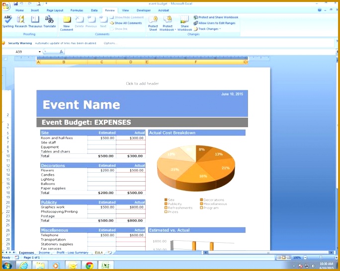Click the horizontal scrollbar
The width and height of the screenshot is (340, 271).
pos(268,253)
